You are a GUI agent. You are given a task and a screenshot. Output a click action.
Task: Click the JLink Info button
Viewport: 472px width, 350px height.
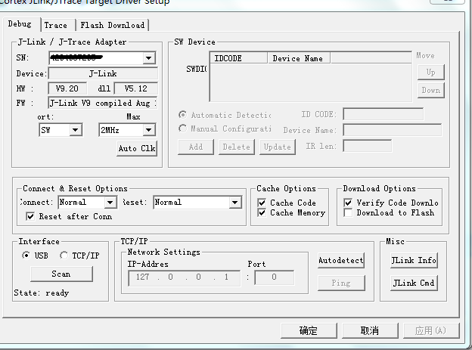click(x=414, y=260)
